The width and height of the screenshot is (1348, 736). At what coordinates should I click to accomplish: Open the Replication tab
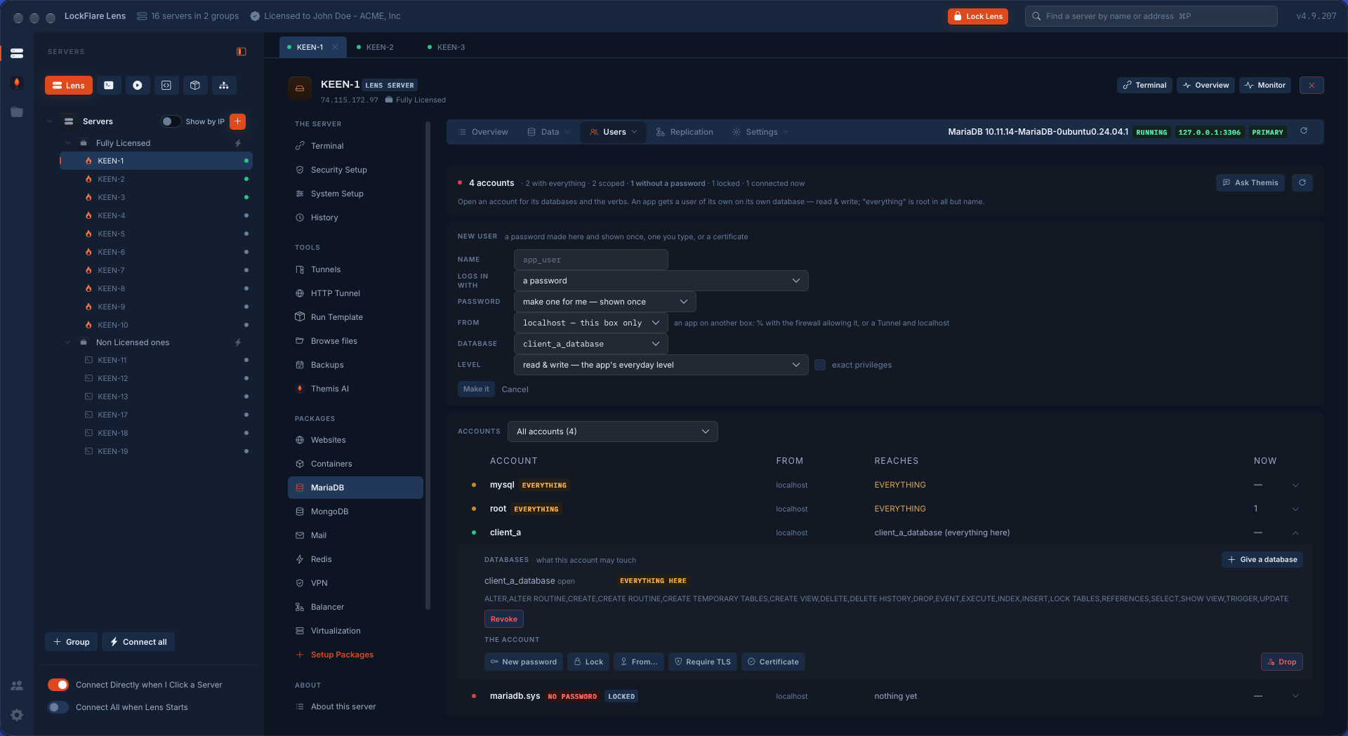pyautogui.click(x=685, y=132)
